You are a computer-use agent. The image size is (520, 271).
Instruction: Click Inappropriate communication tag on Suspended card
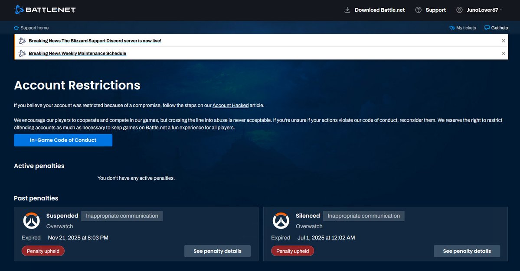click(x=122, y=216)
